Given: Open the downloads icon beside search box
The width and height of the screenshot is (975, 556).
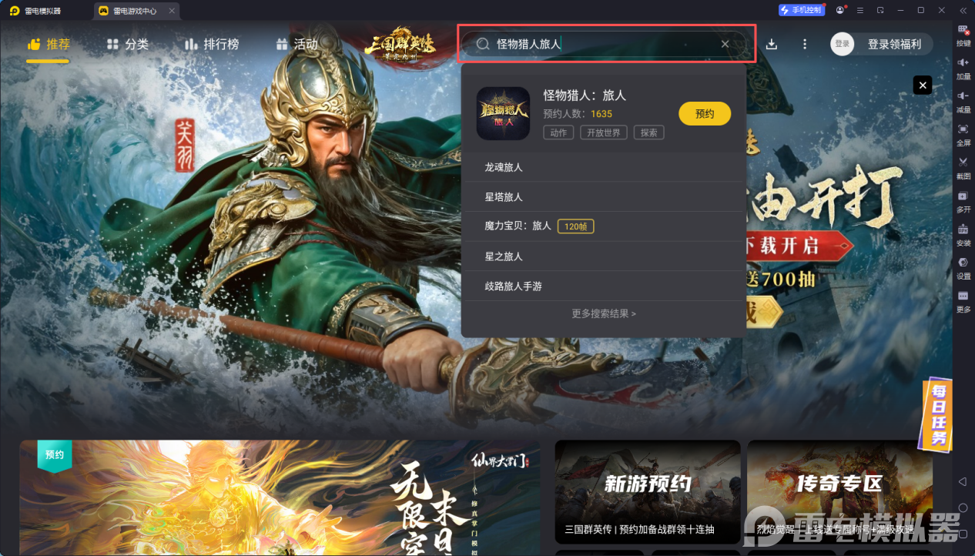Looking at the screenshot, I should click(772, 44).
